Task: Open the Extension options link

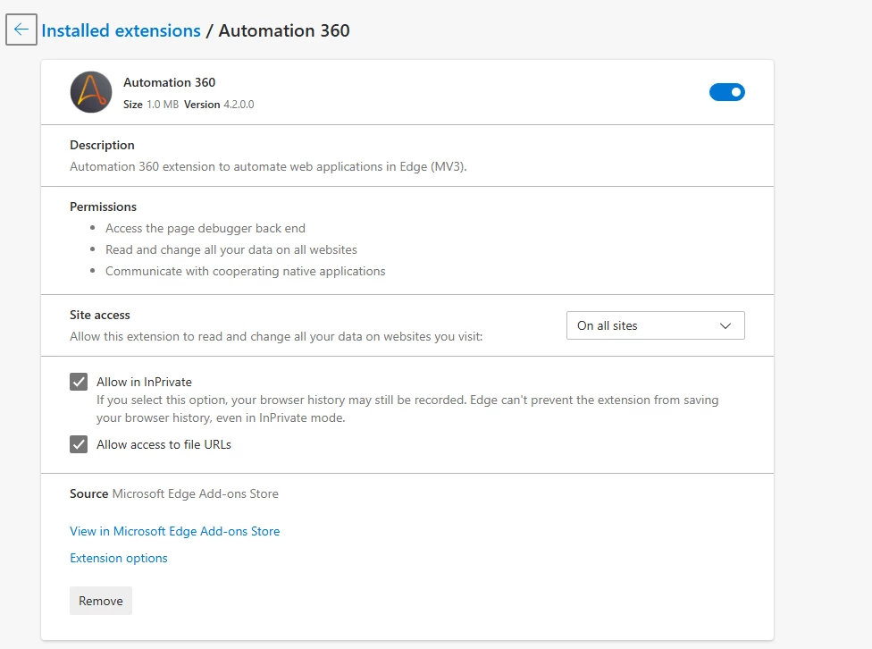Action: point(119,558)
